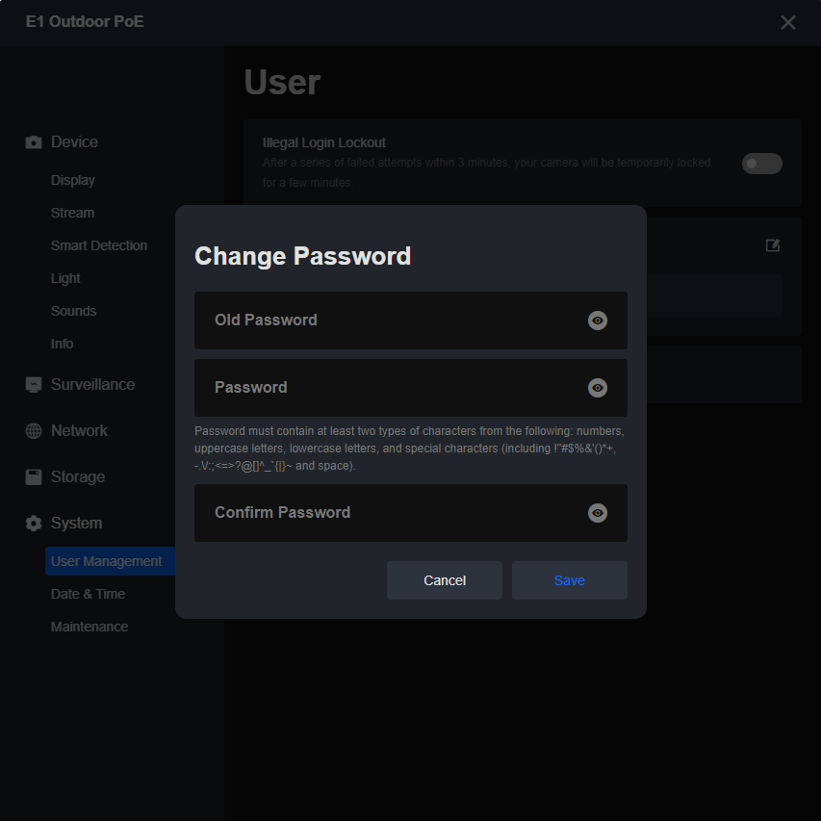Open Smart Detection settings
Screen dimensions: 821x821
click(99, 245)
